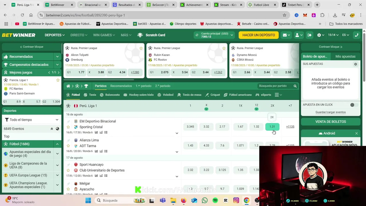366x206 pixels.
Task: Close the Android app banner
Action: point(356,133)
